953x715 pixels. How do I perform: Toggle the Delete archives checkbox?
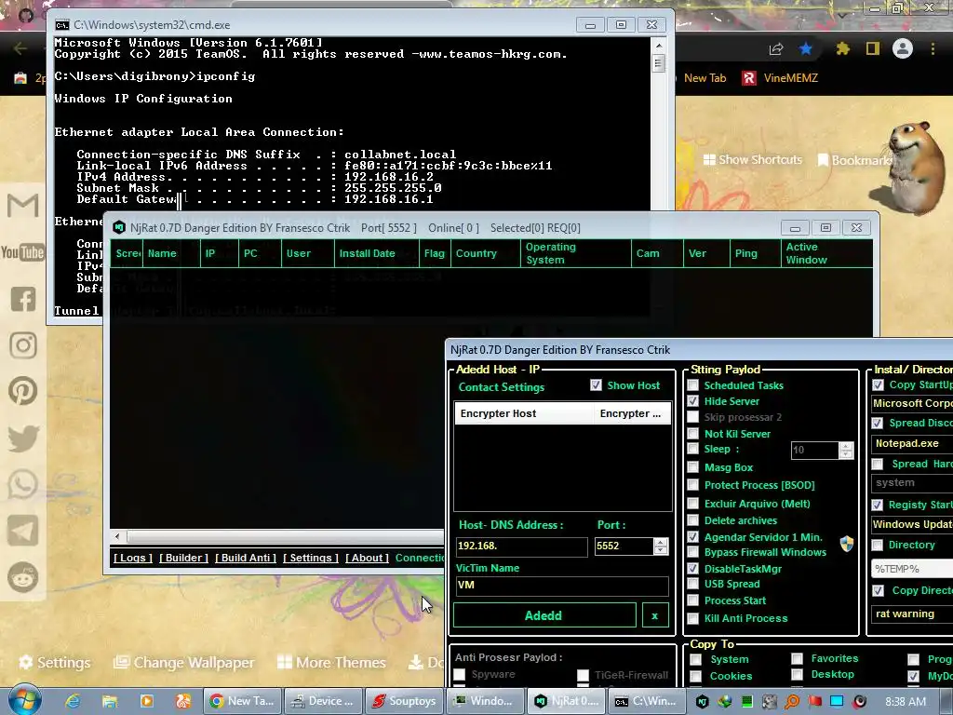point(692,520)
